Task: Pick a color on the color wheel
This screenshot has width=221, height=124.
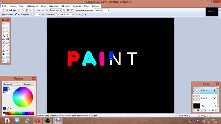Action: pos(23,97)
